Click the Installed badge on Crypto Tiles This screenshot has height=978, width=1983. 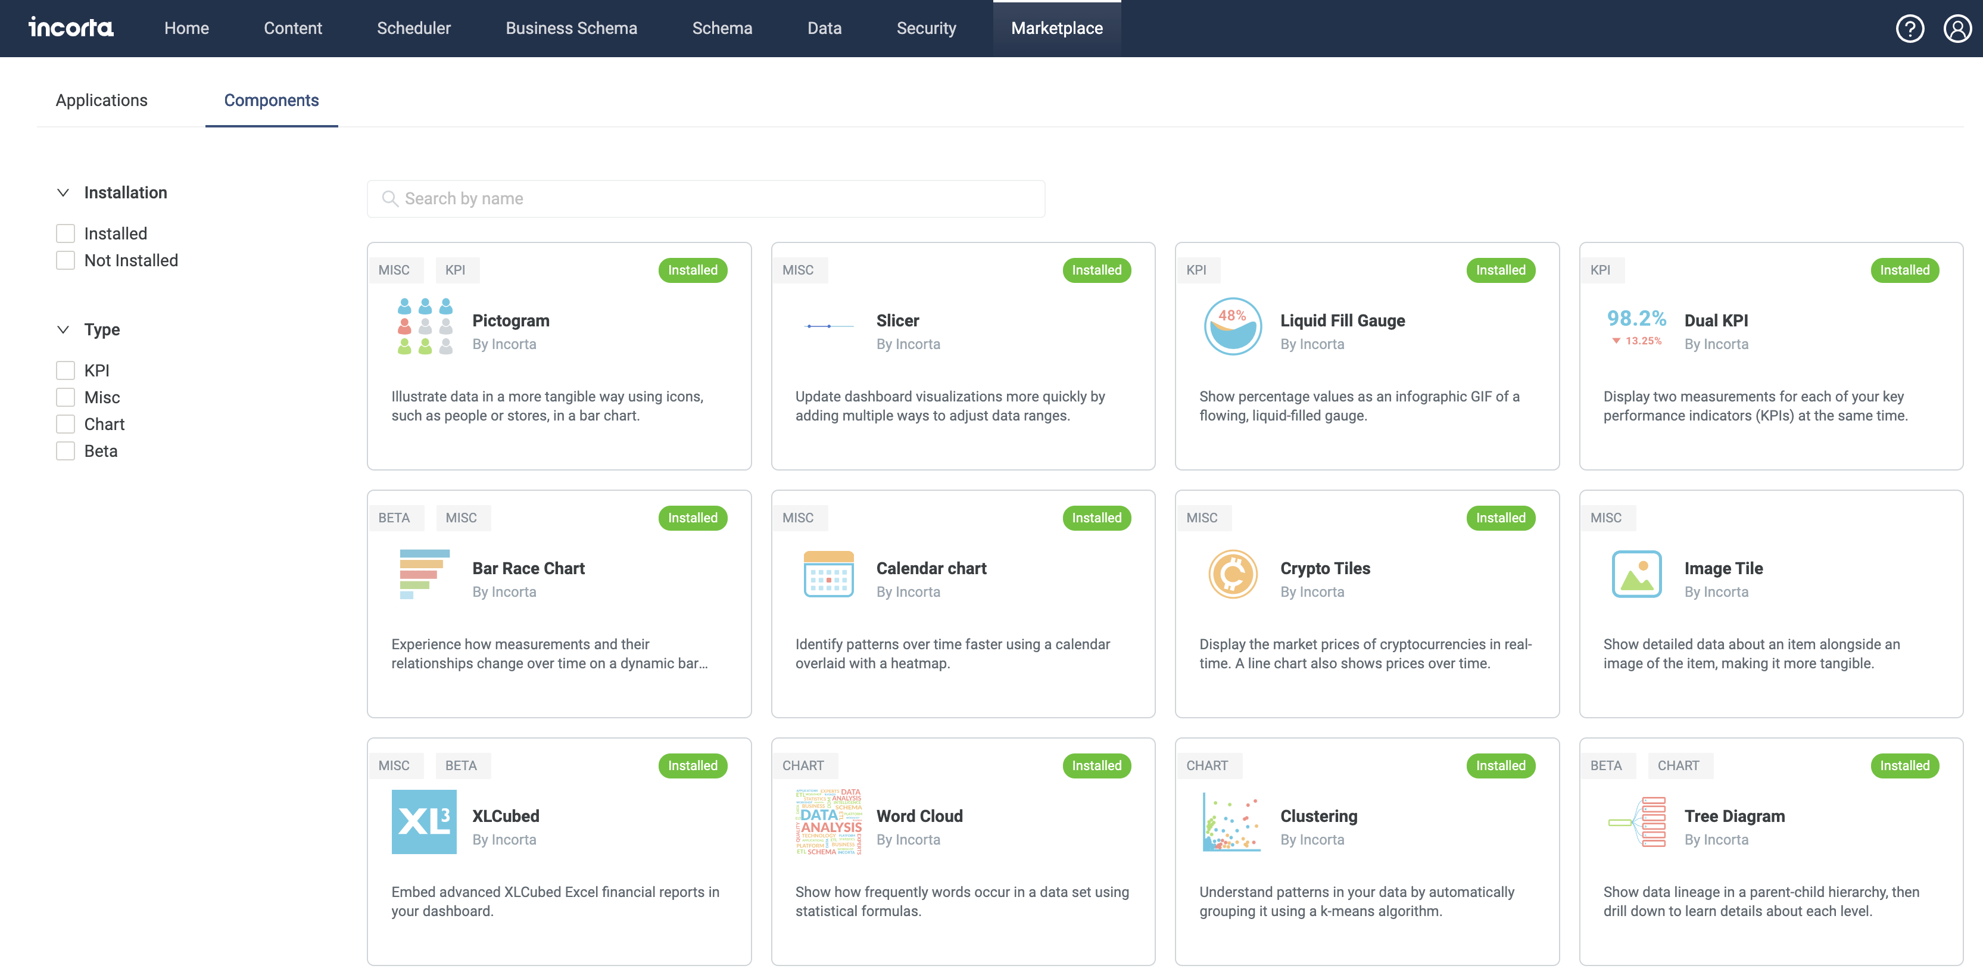click(x=1500, y=518)
